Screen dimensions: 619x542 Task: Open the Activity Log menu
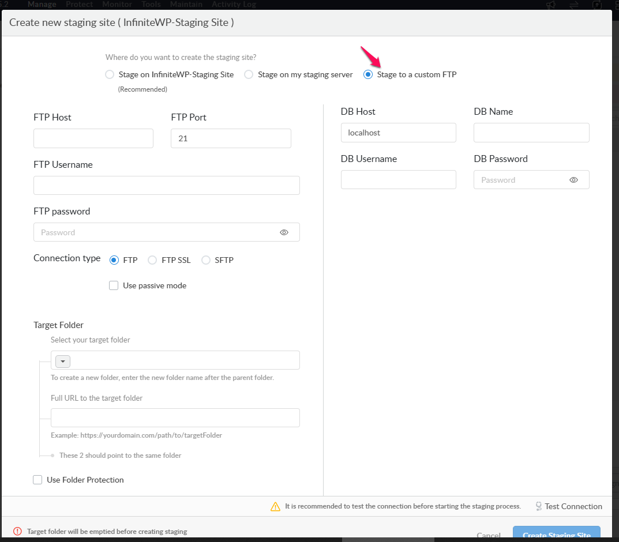(x=234, y=5)
